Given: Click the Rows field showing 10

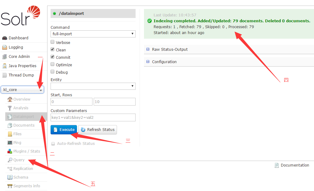Looking at the screenshot, I should (x=114, y=102).
